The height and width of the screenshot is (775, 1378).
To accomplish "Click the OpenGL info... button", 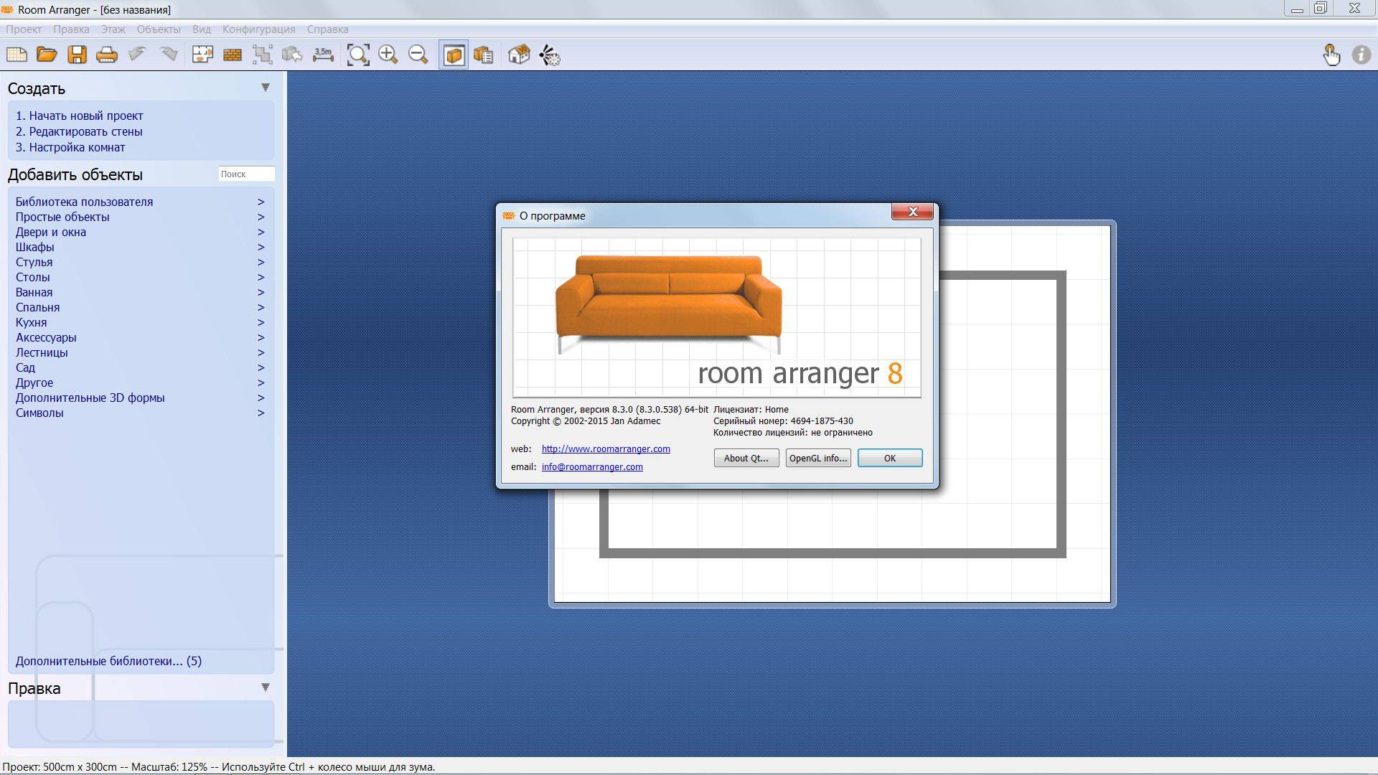I will point(818,458).
